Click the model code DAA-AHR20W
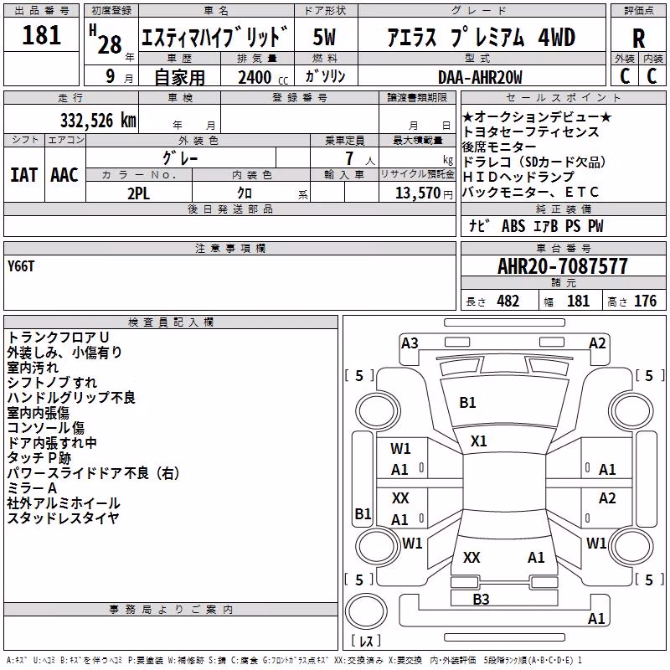The height and width of the screenshot is (670, 670). tap(480, 77)
